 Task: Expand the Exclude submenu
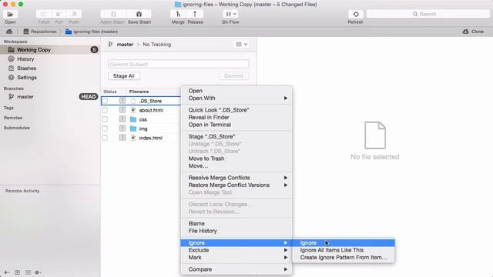point(236,250)
